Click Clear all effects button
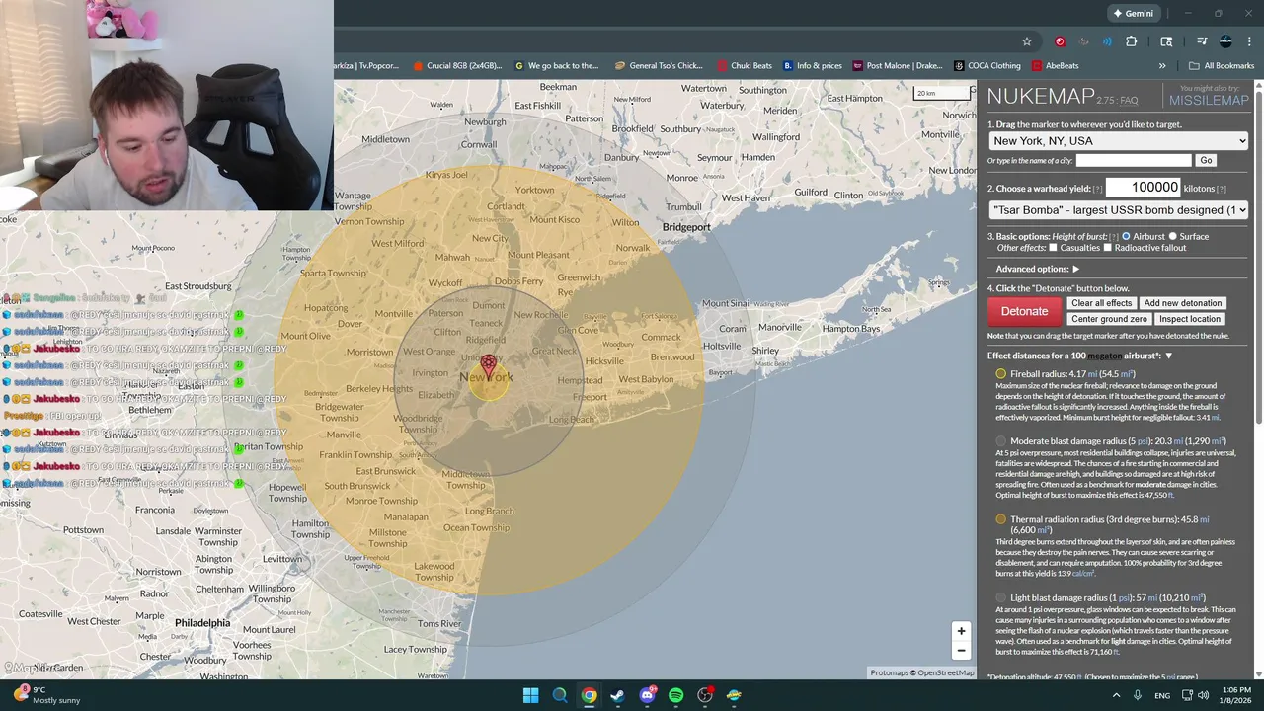This screenshot has width=1264, height=711. click(x=1102, y=303)
